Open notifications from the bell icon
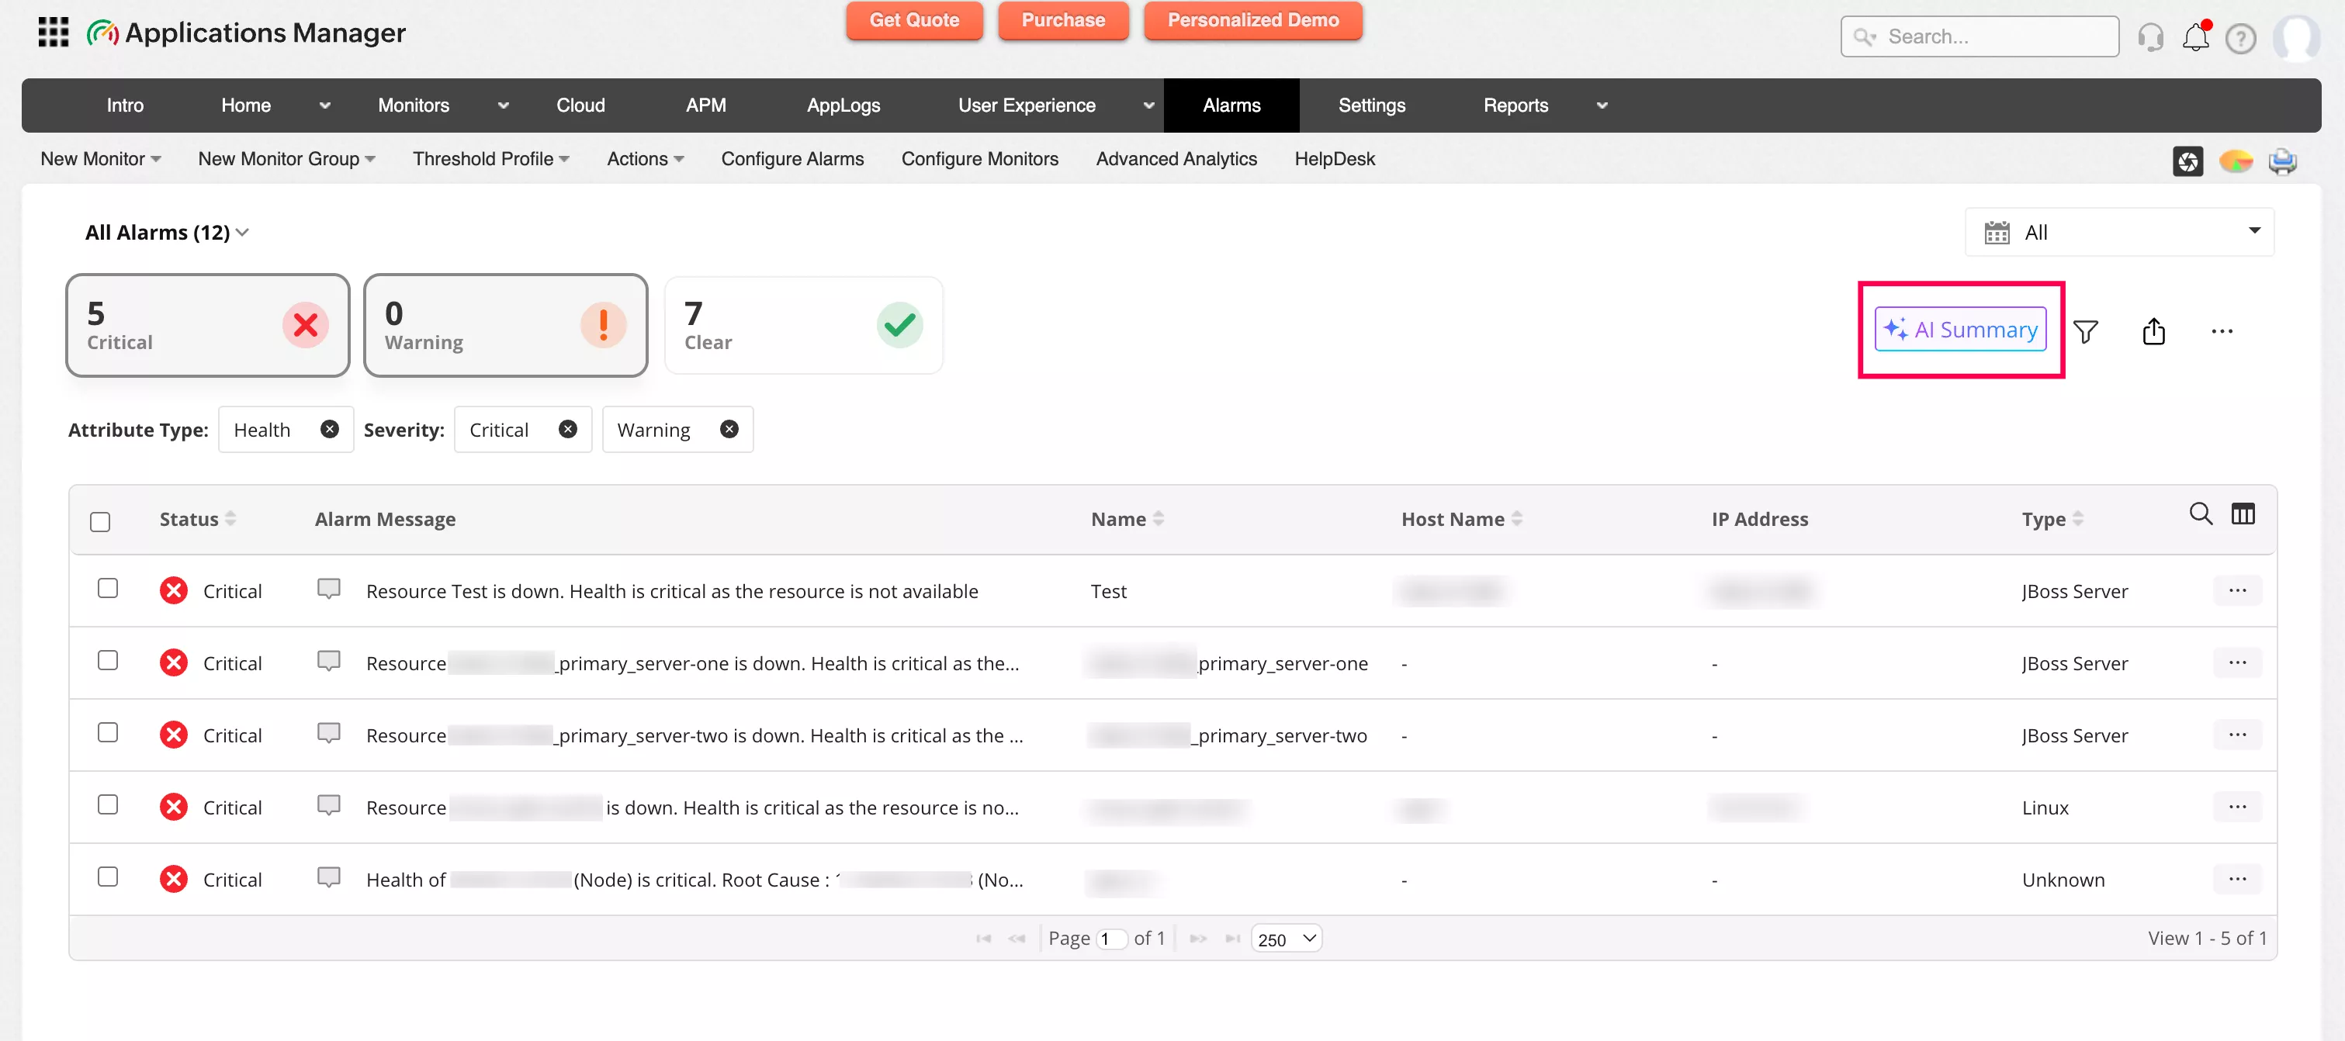 (x=2194, y=36)
